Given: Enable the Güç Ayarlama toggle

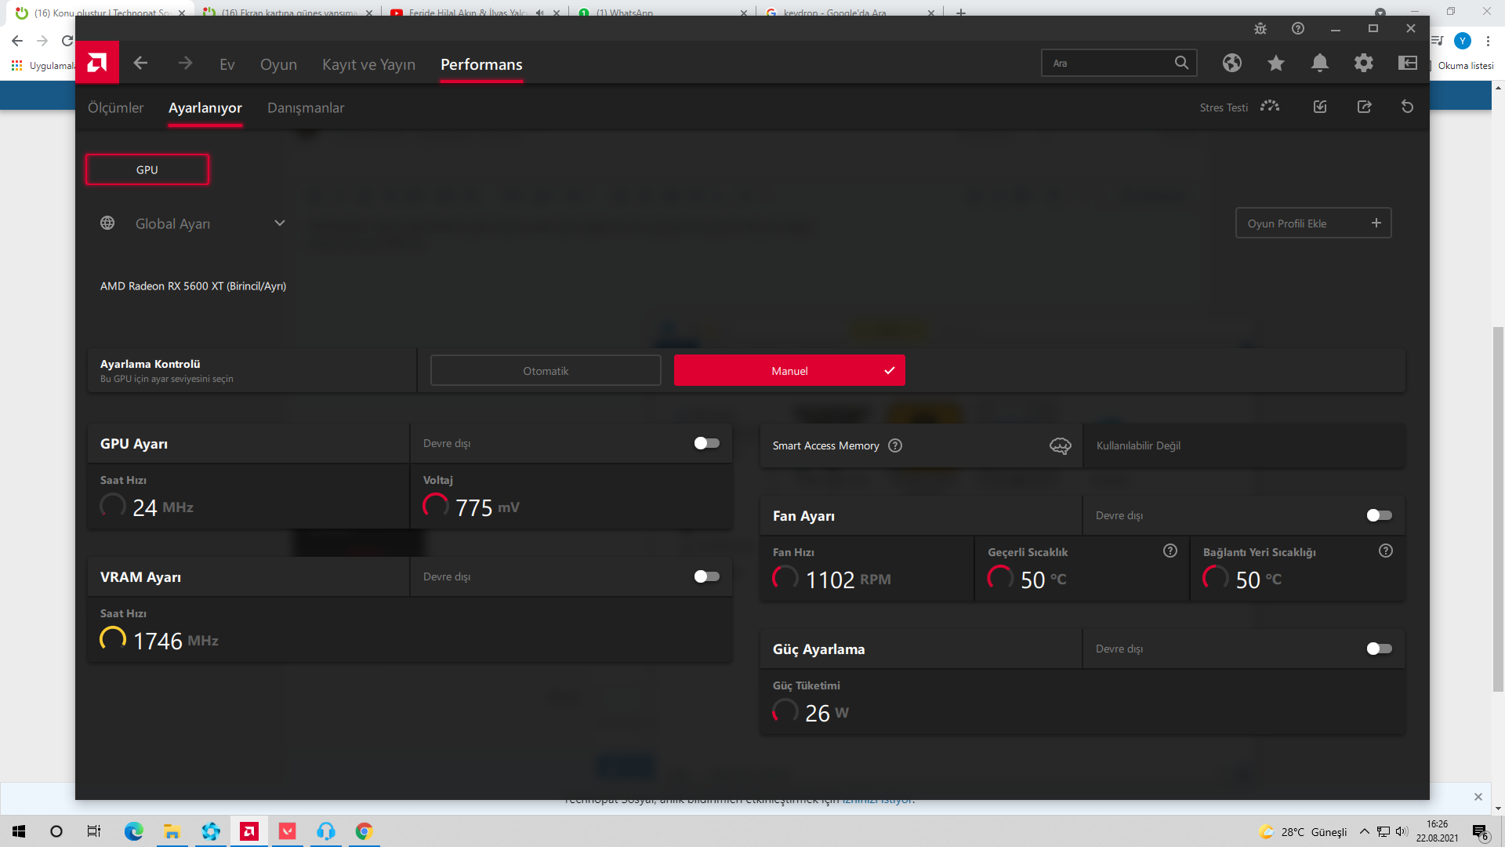Looking at the screenshot, I should (x=1379, y=649).
